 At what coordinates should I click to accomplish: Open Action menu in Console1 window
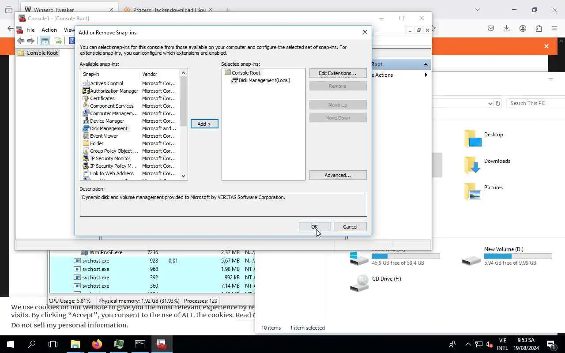pos(49,30)
